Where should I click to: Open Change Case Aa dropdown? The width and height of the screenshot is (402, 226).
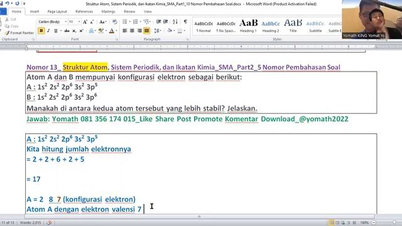103,22
